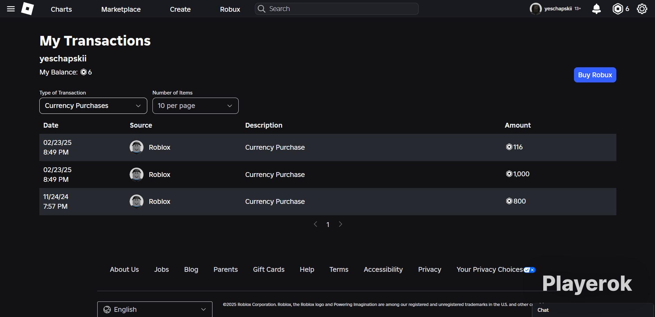Click the header Robux balance number 6

tap(627, 9)
